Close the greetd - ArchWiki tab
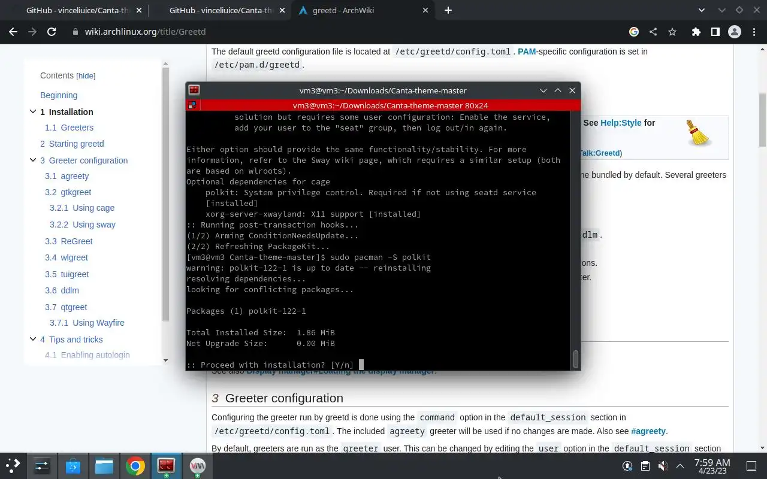The height and width of the screenshot is (479, 767). tap(426, 10)
